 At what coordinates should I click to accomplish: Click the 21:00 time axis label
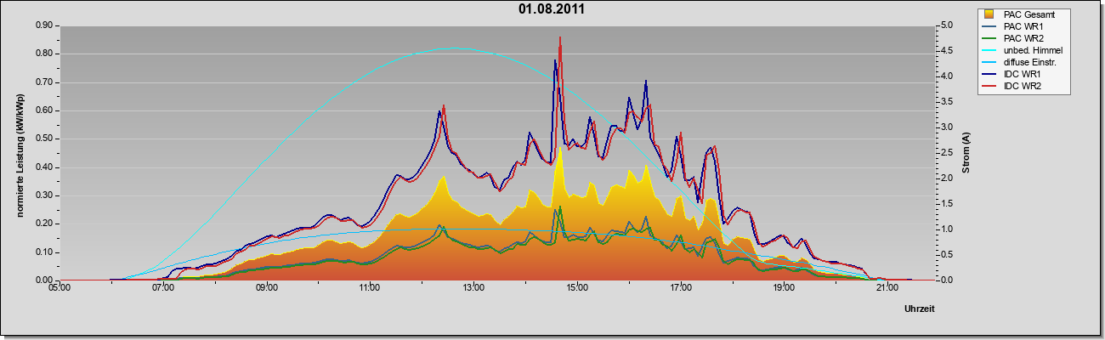click(x=887, y=288)
